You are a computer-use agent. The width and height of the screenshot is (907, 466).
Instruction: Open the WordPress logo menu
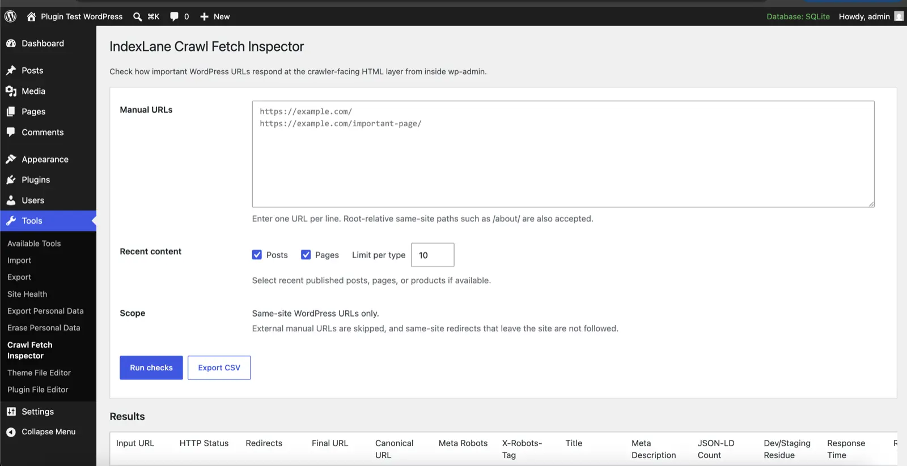pyautogui.click(x=10, y=16)
